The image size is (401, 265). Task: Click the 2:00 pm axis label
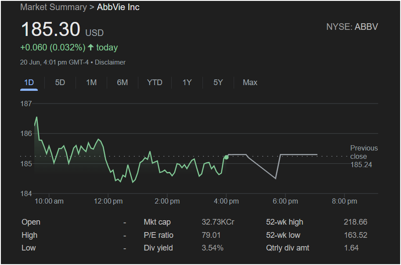coord(167,201)
